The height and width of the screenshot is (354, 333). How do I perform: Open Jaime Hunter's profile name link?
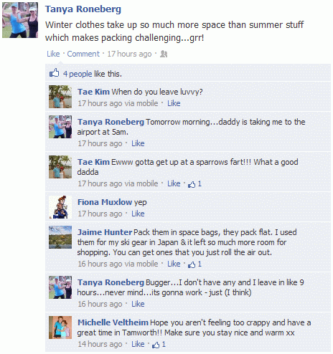[105, 232]
